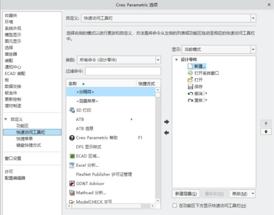This screenshot has width=274, height=215.
Task: Click the Excel 分析 command icon
Action: click(72, 165)
